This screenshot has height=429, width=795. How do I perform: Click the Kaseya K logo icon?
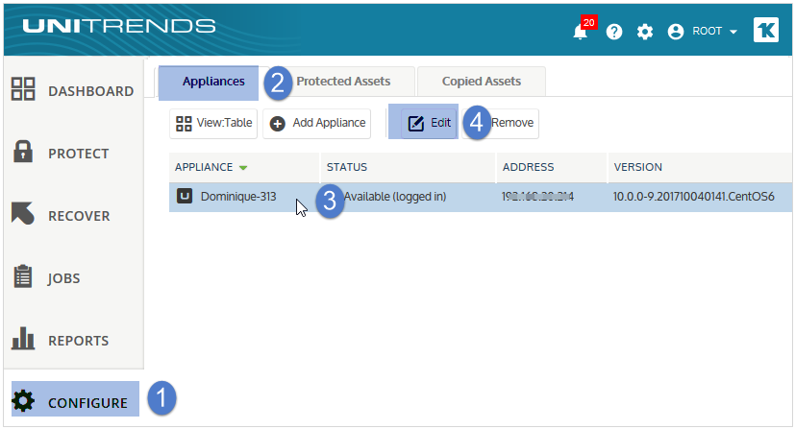click(765, 31)
